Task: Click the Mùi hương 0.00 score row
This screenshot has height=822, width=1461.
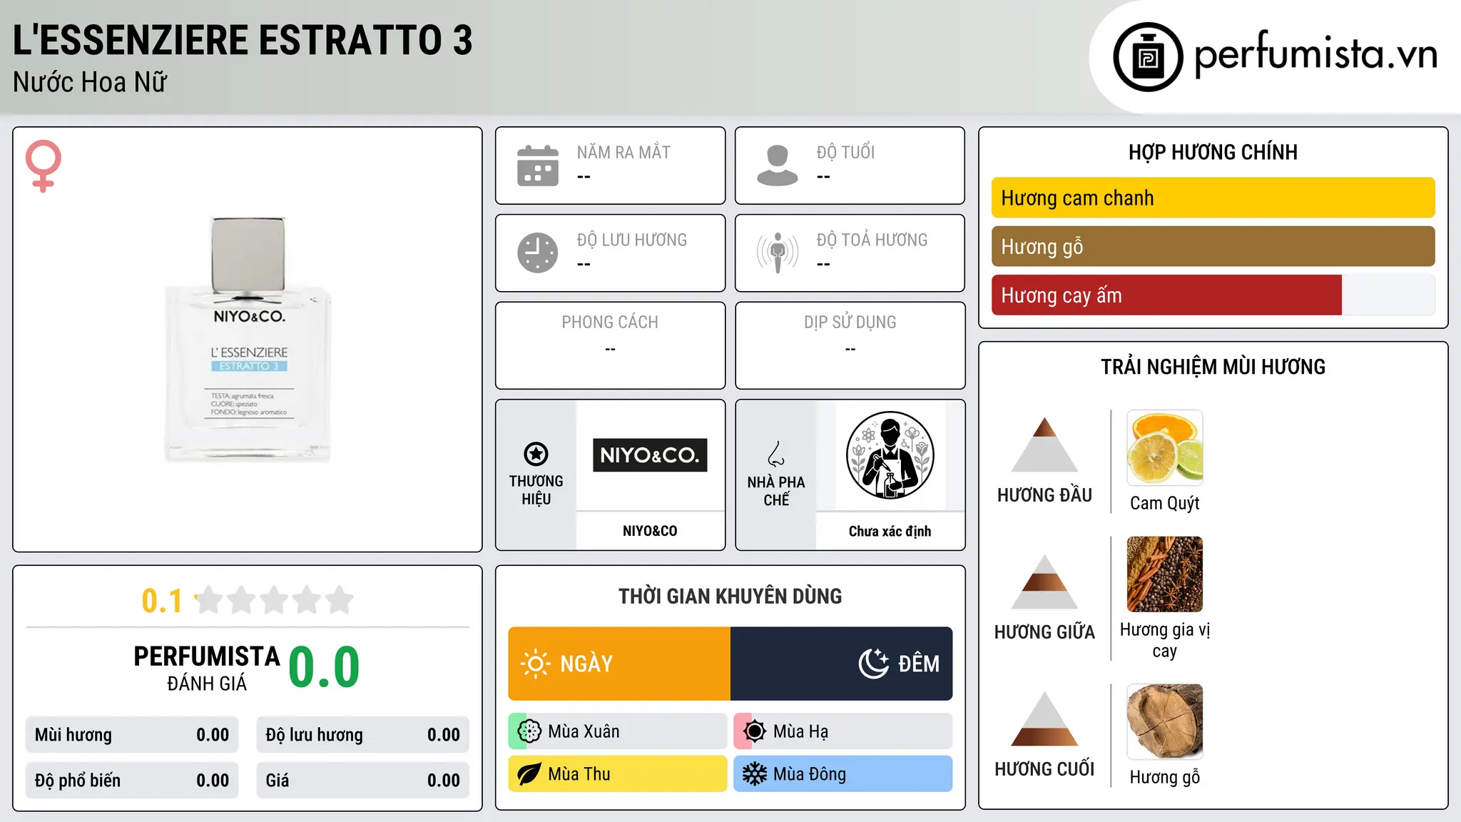Action: (132, 735)
